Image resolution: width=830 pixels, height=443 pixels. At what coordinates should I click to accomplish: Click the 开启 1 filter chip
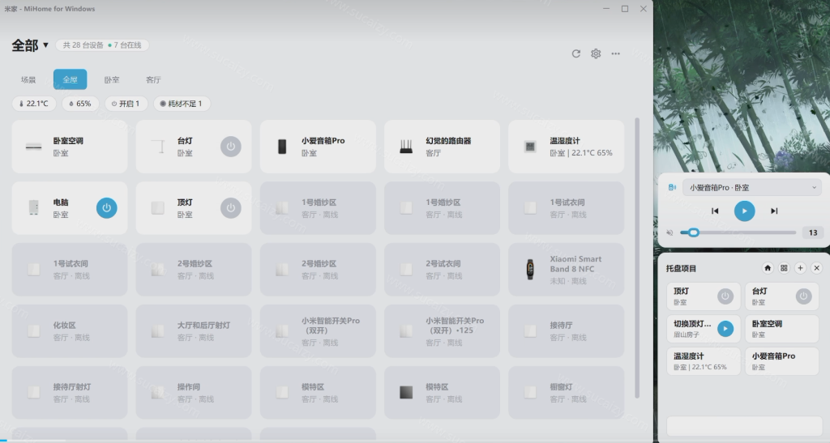(126, 104)
